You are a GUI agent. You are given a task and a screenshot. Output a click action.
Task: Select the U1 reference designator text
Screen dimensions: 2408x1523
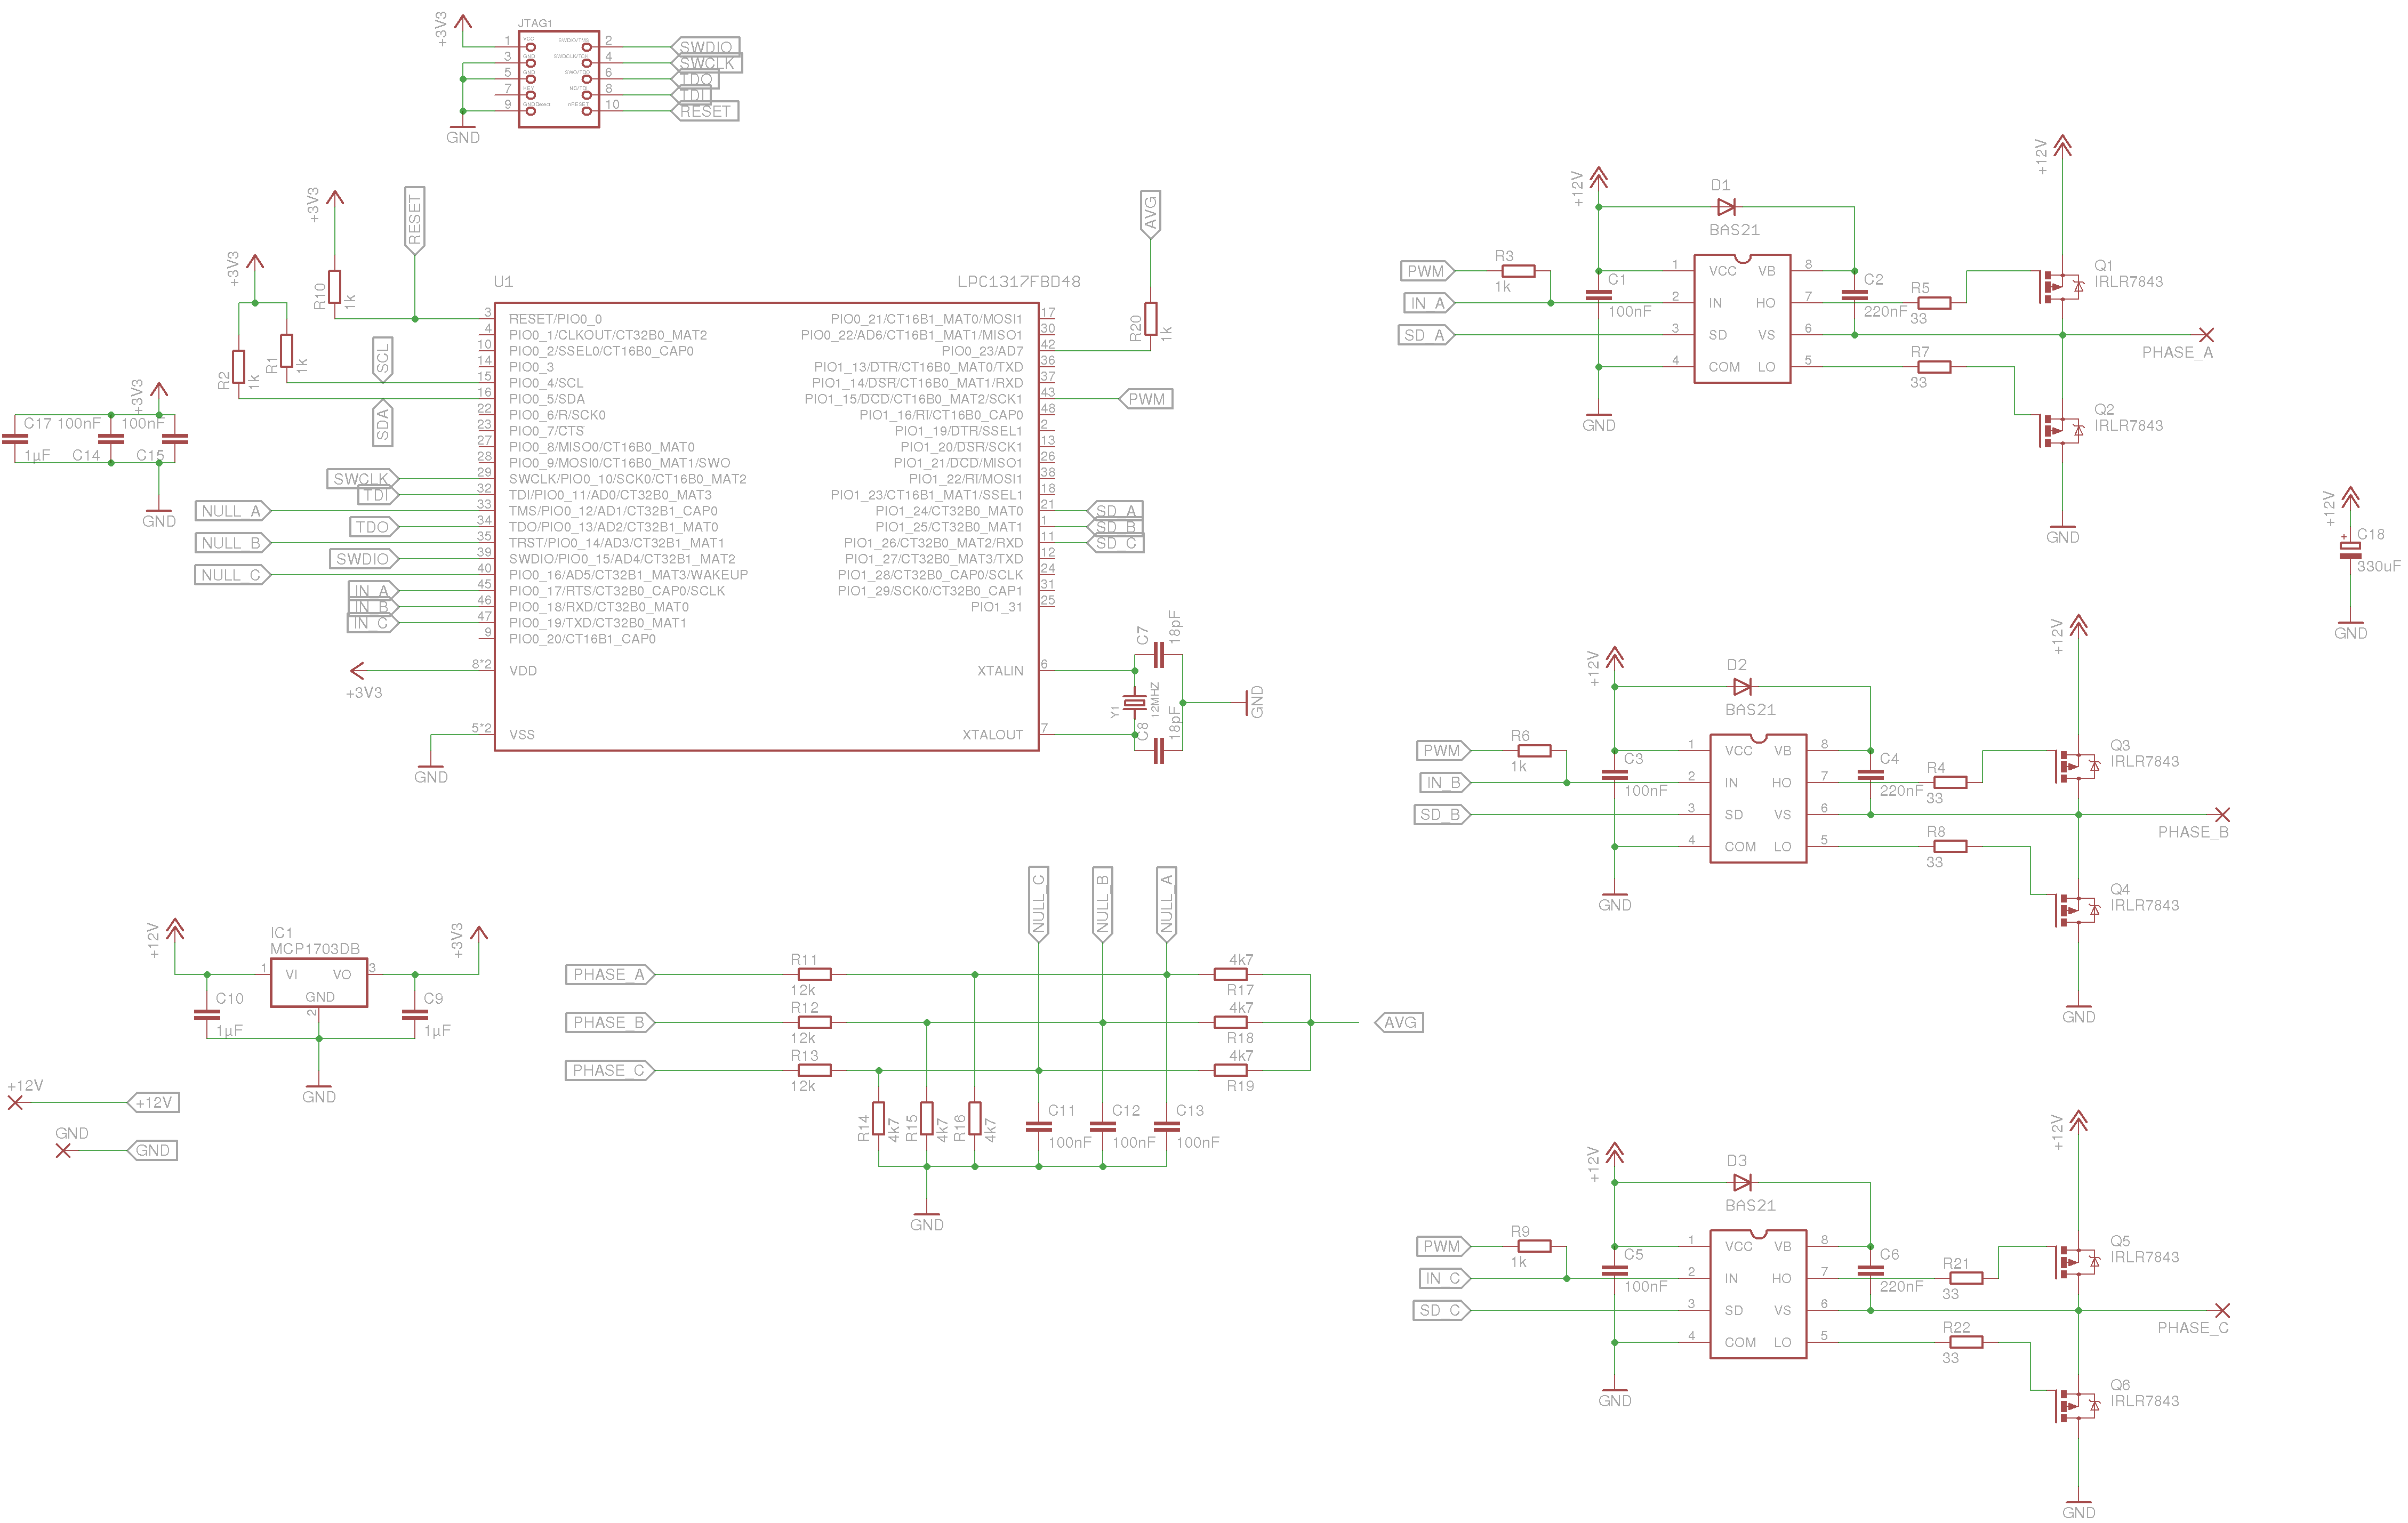pos(503,282)
